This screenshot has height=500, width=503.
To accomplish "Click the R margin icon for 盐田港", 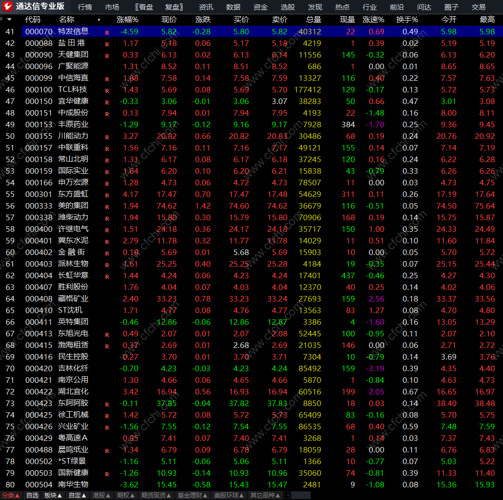I will [107, 44].
